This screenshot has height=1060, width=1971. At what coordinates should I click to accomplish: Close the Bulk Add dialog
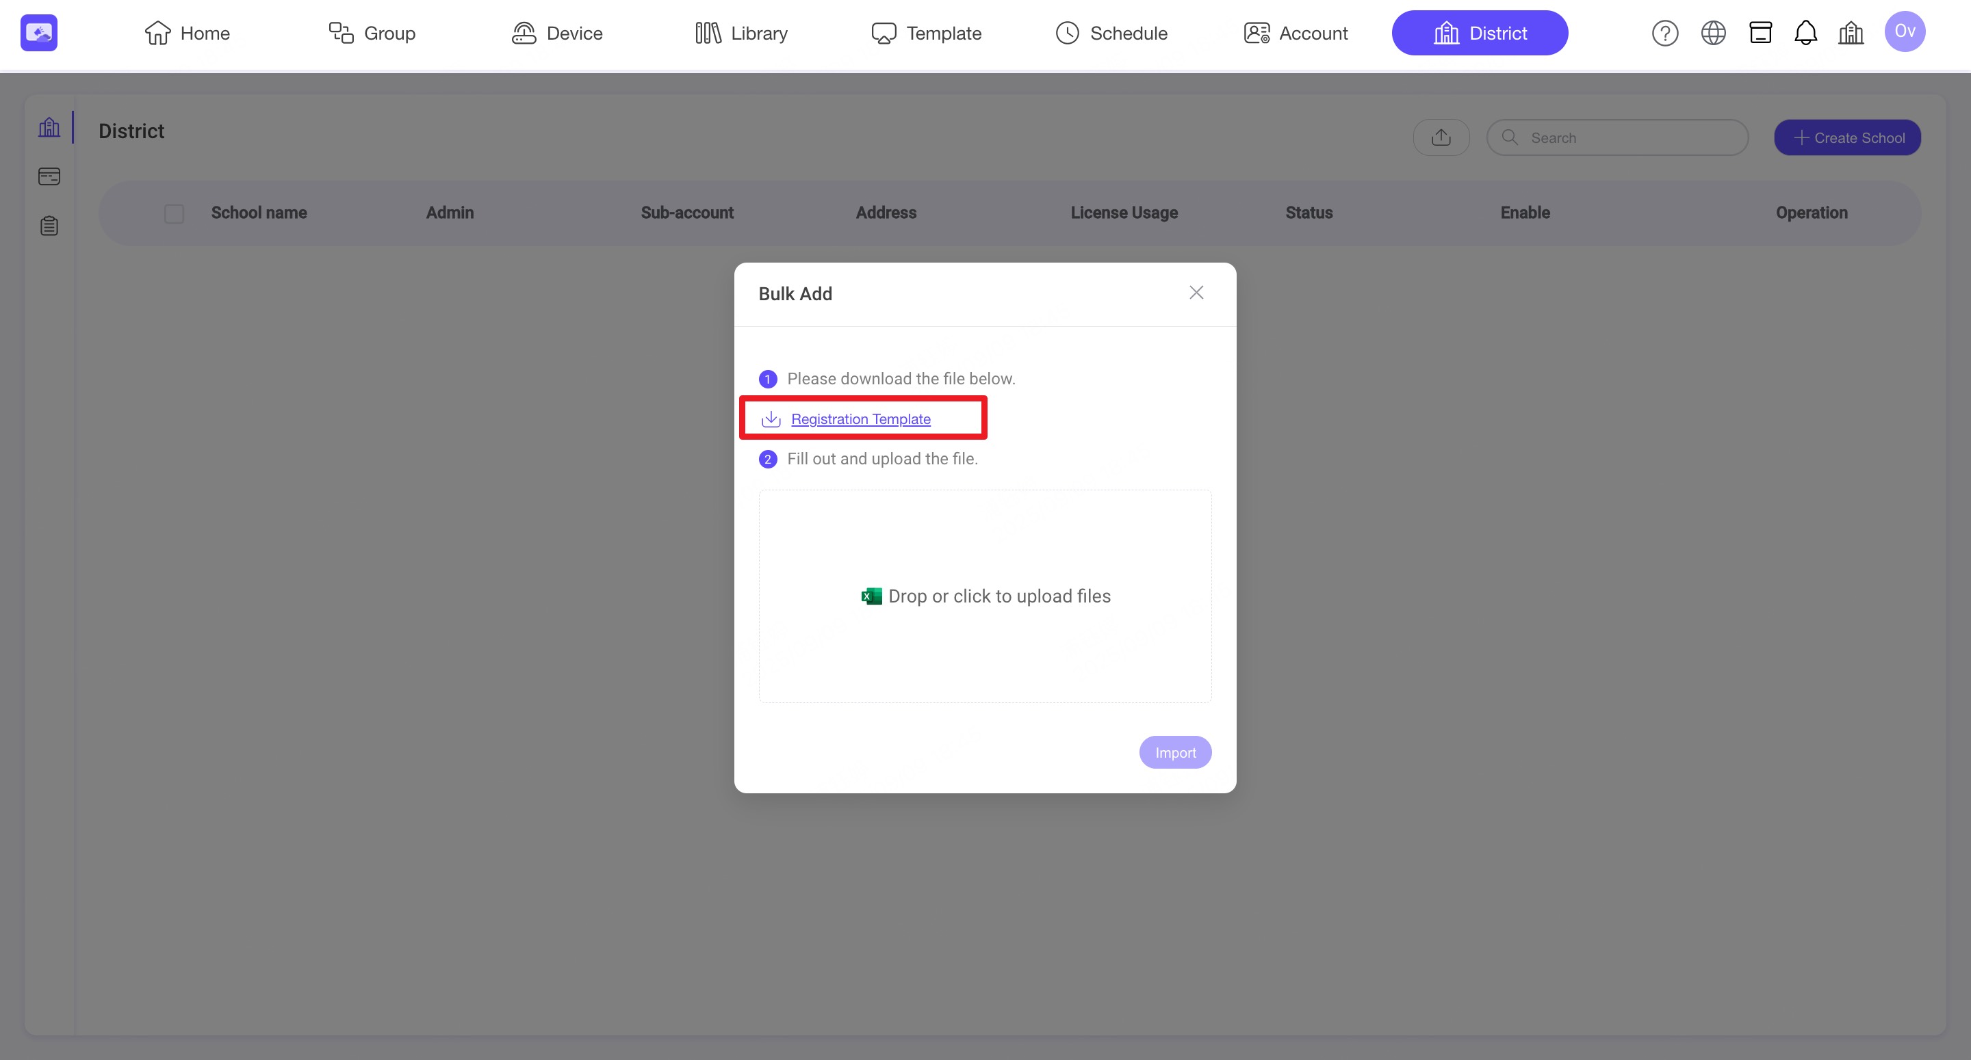click(x=1196, y=293)
